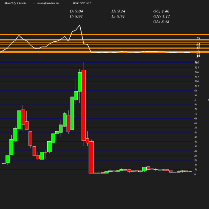Click the 76 price axis label

click(x=196, y=109)
